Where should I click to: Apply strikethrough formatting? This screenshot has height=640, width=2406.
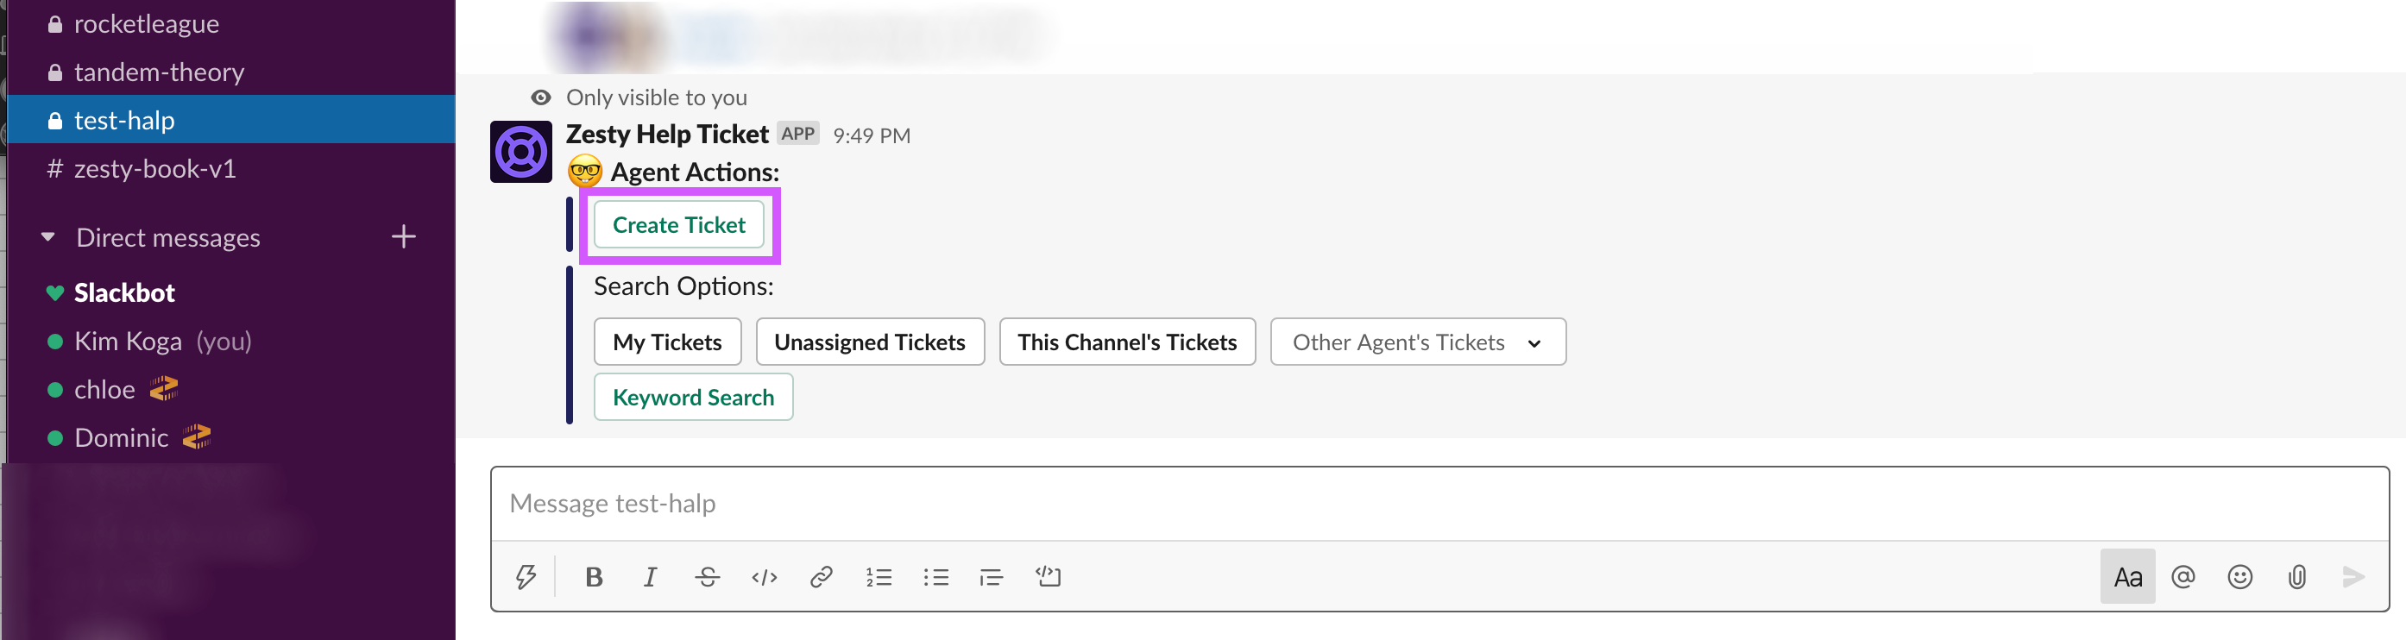click(x=707, y=576)
